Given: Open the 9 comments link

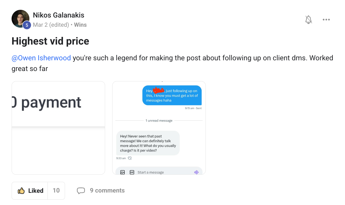Looking at the screenshot, I should point(107,191).
